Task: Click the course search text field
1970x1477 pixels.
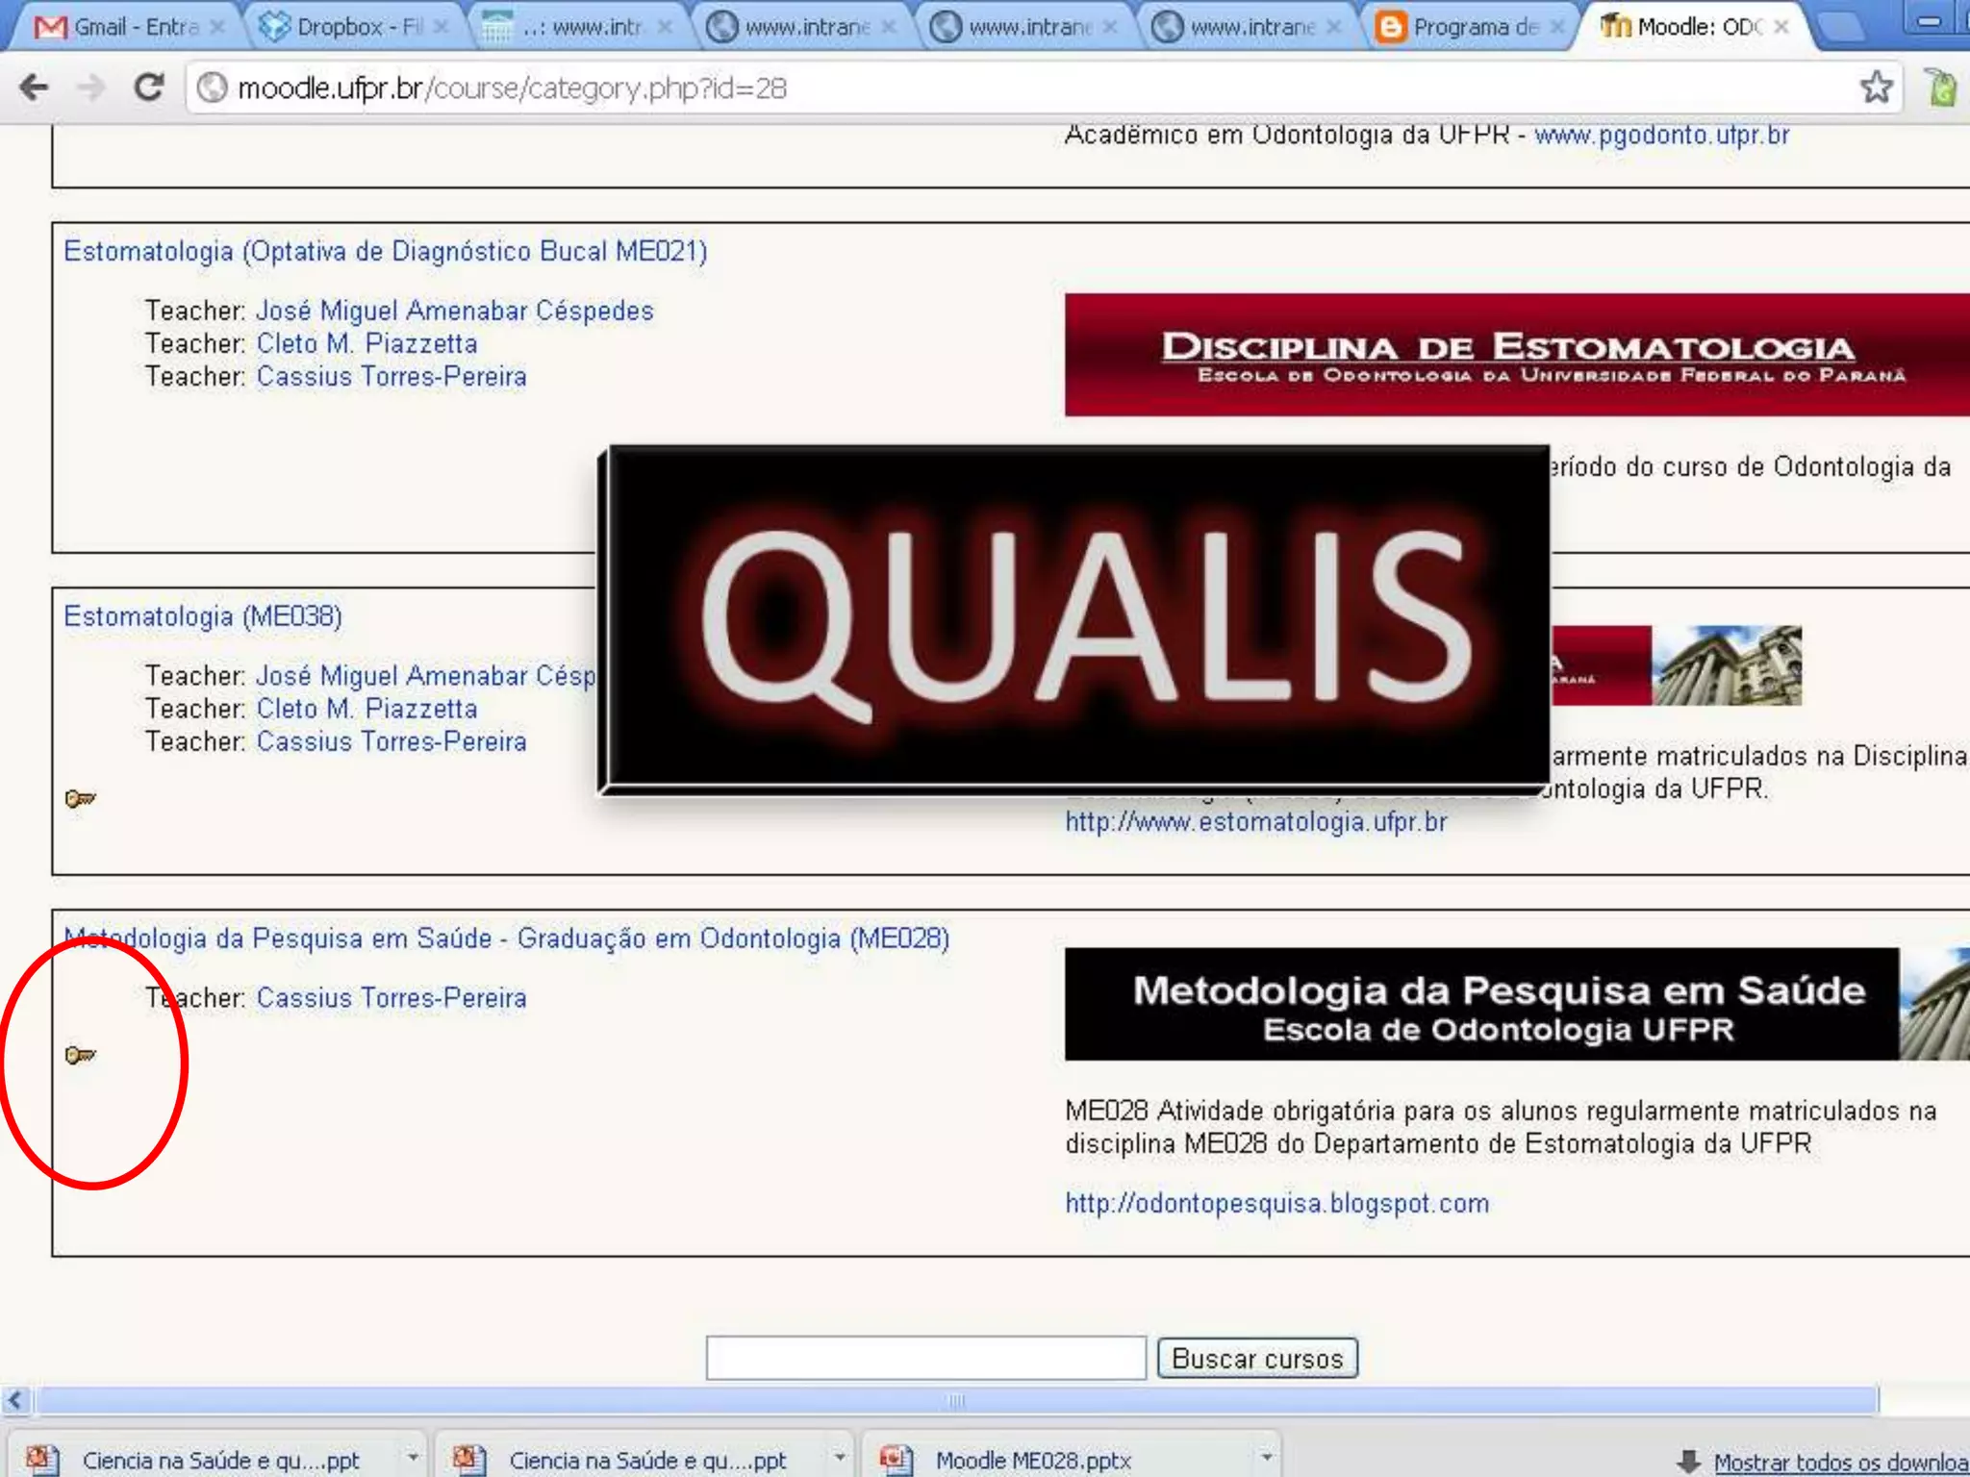Action: (x=925, y=1358)
